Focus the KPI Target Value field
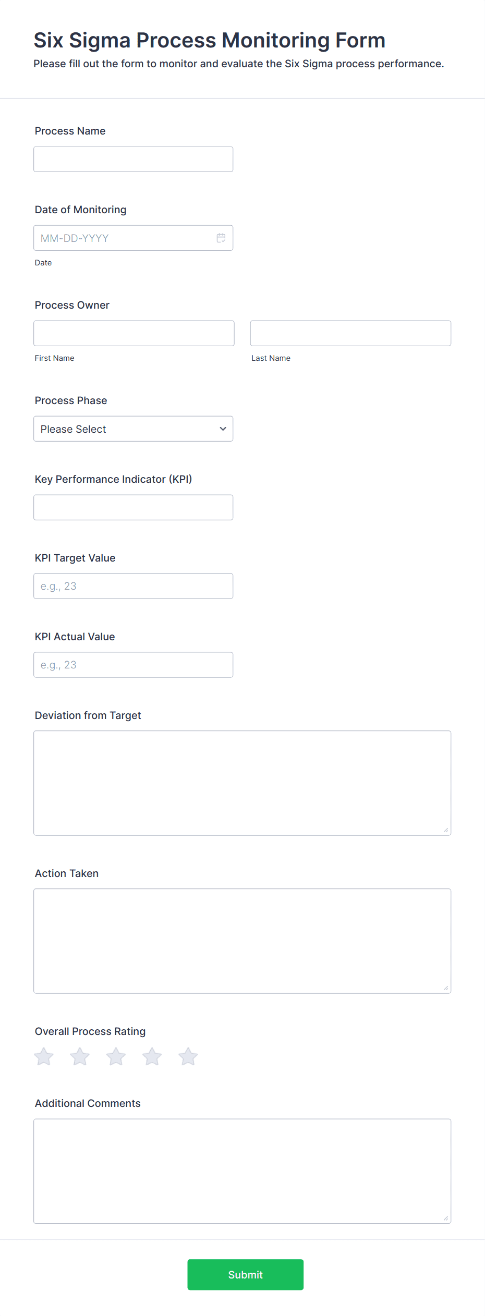The image size is (485, 1316). click(x=133, y=586)
